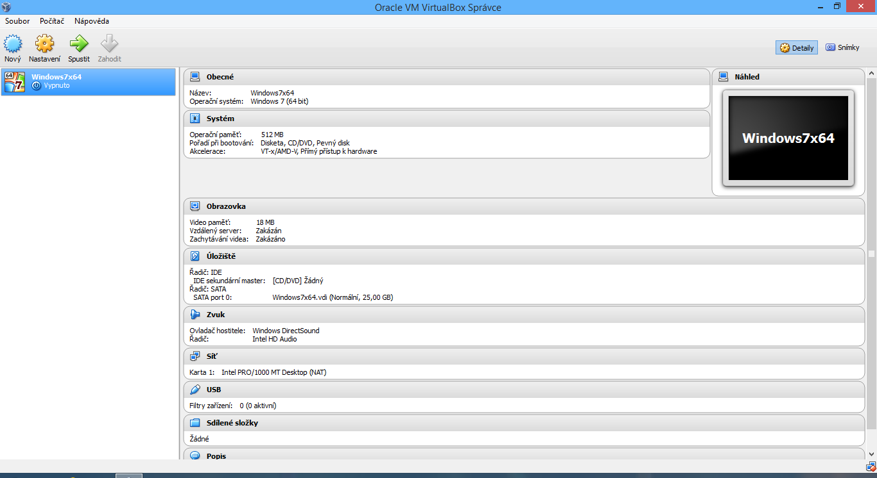Click the Nový (New) machine icon
Image resolution: width=877 pixels, height=478 pixels.
coord(13,44)
